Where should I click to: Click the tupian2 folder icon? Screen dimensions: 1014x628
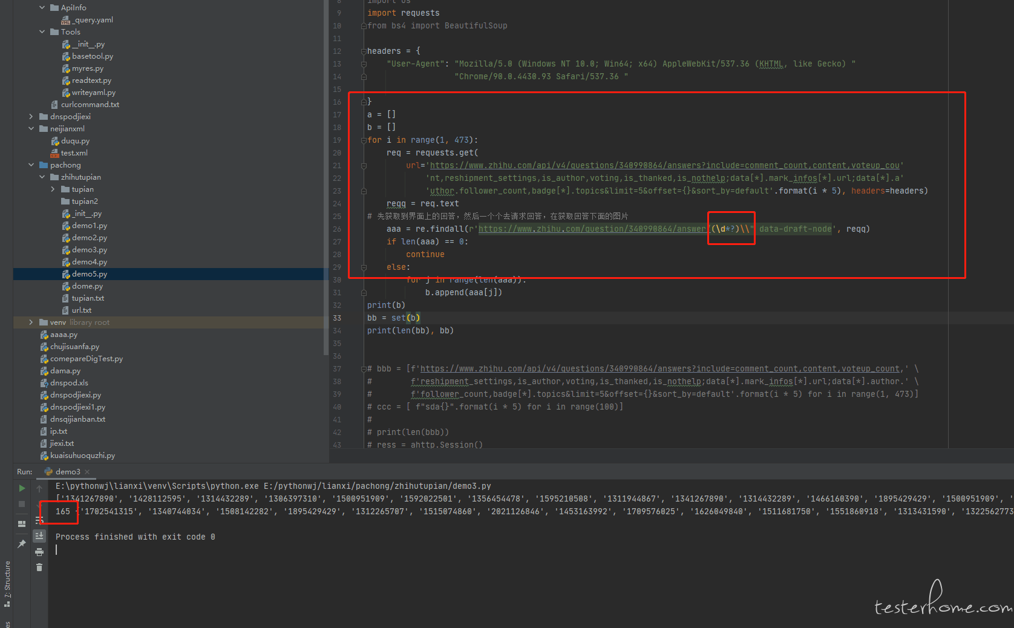pos(65,201)
